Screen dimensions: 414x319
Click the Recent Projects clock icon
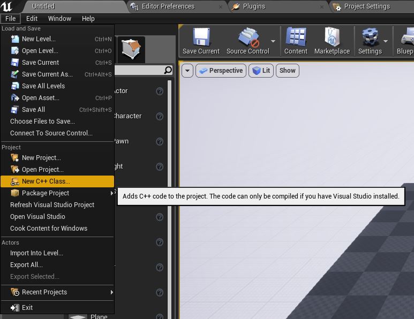coord(15,292)
